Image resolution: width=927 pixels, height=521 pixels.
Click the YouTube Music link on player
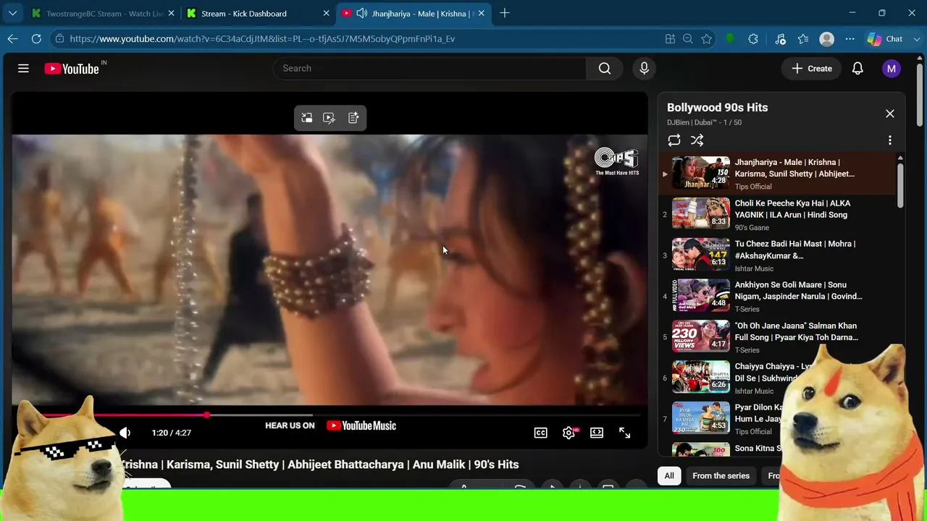tap(361, 425)
